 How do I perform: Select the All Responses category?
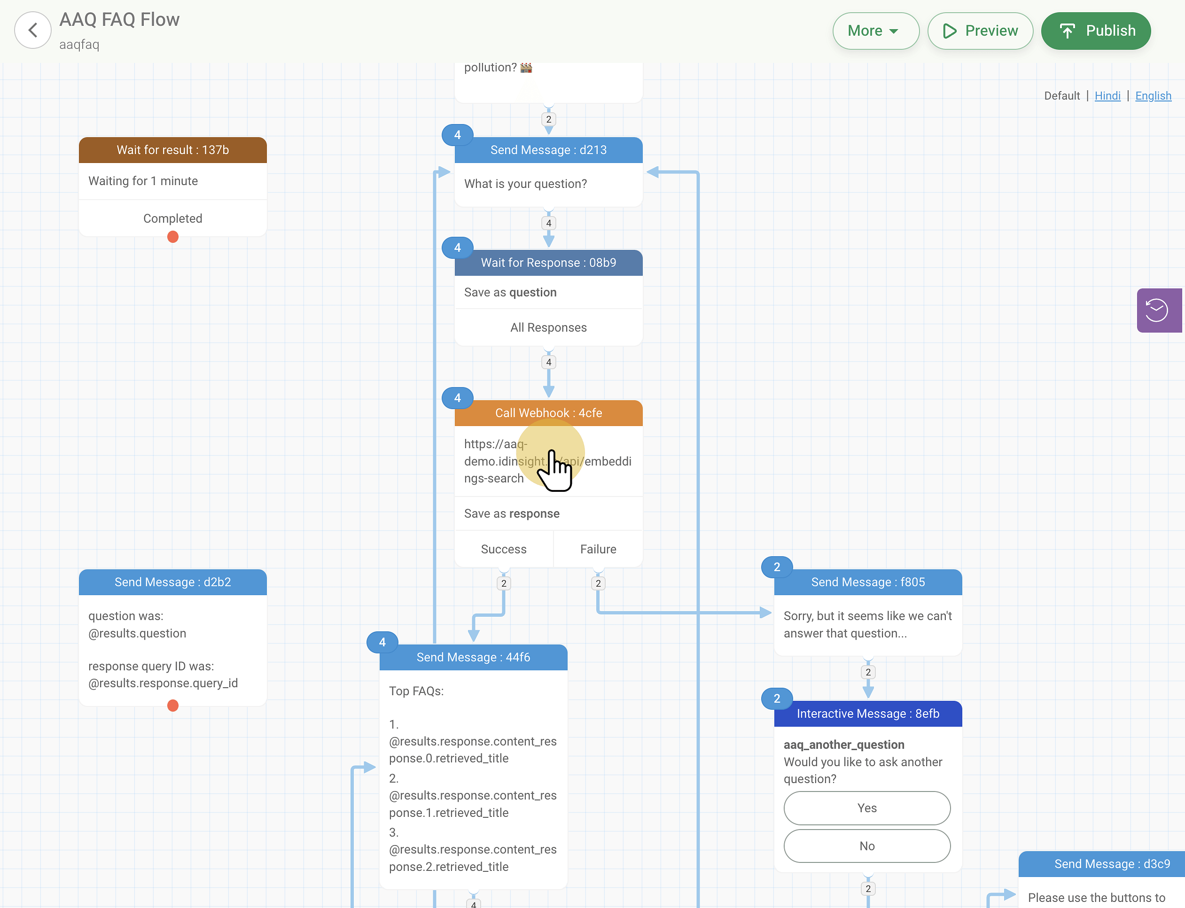(549, 327)
